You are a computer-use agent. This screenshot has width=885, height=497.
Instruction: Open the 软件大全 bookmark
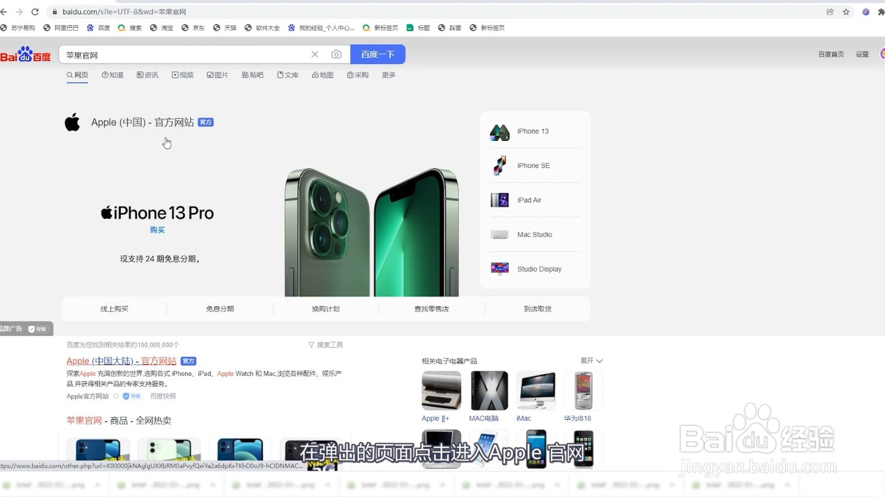click(x=262, y=28)
